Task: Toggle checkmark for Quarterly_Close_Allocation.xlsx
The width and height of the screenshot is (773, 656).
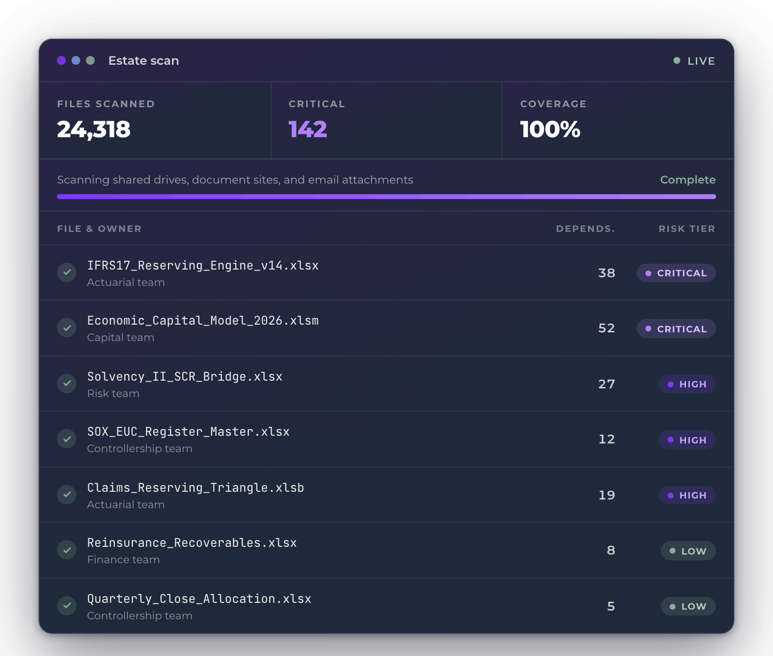Action: pyautogui.click(x=67, y=606)
